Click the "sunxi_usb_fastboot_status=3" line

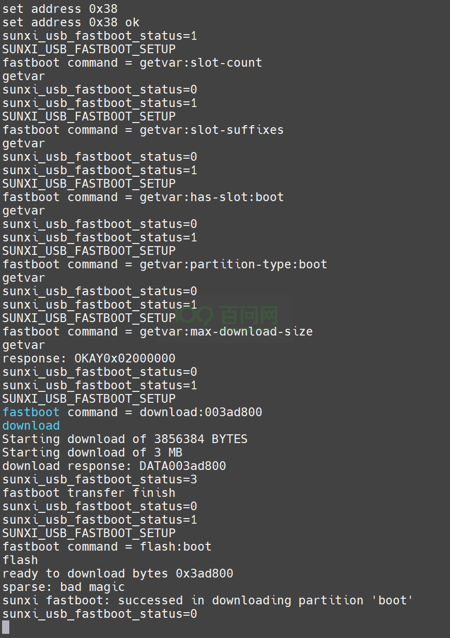(x=100, y=479)
